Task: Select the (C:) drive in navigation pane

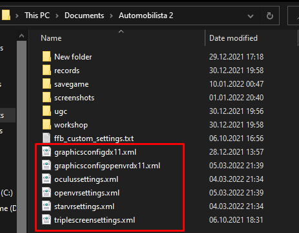Action: point(6,193)
